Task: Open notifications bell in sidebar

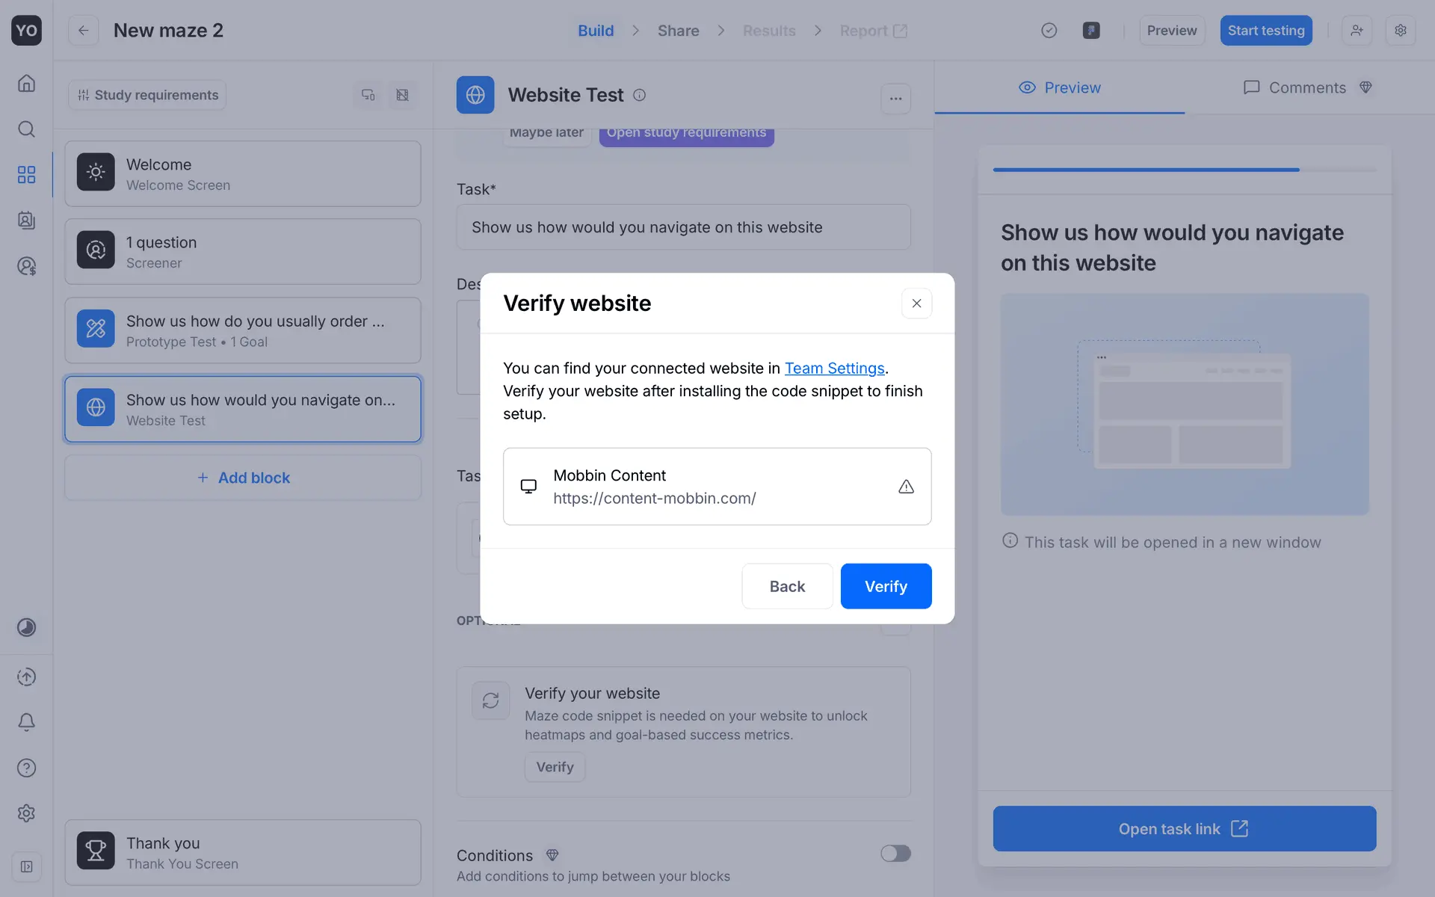Action: coord(26,722)
